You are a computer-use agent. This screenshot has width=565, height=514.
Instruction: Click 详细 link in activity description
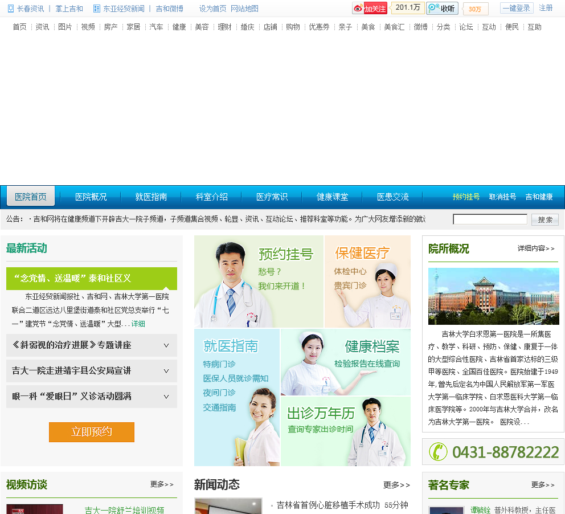138,324
